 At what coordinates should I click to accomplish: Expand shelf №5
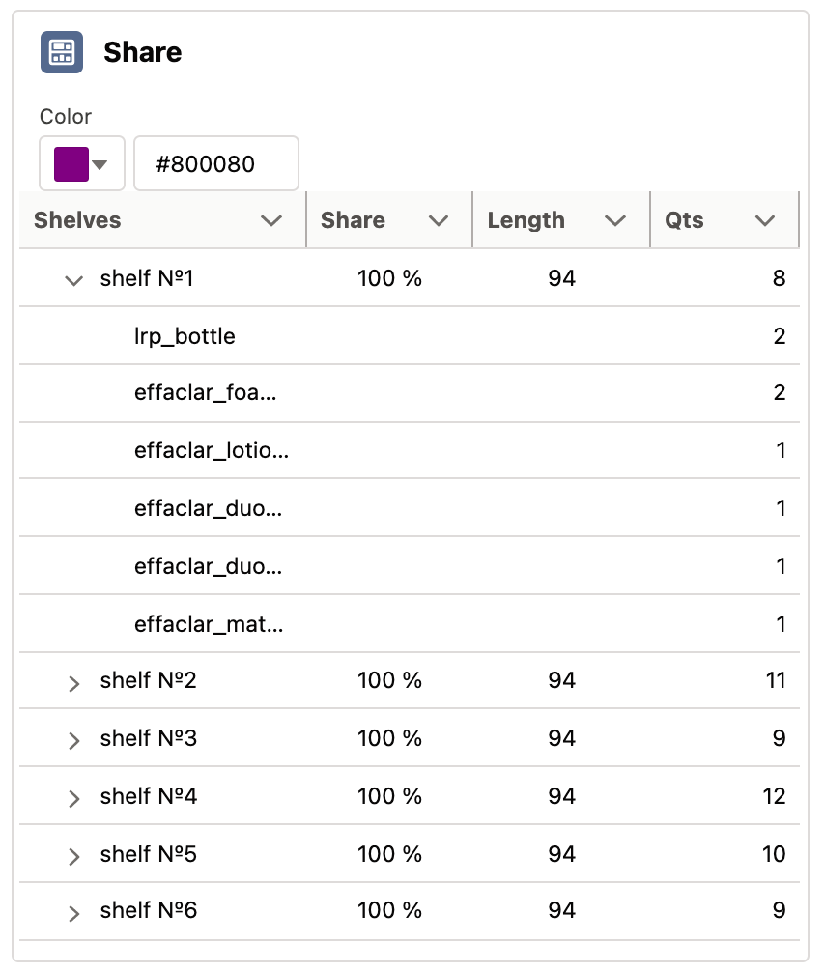72,854
